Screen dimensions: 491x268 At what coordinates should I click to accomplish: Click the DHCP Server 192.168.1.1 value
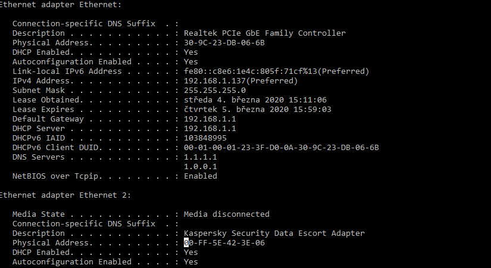(x=209, y=129)
